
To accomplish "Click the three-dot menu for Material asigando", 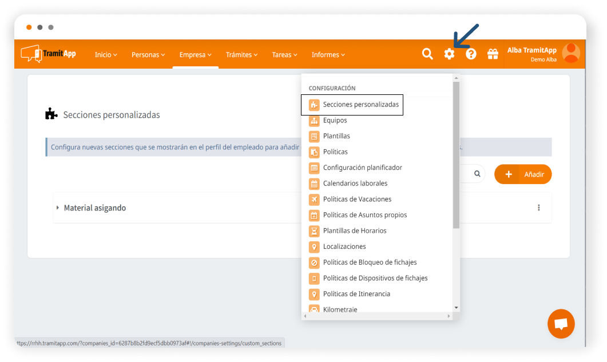I will [538, 208].
